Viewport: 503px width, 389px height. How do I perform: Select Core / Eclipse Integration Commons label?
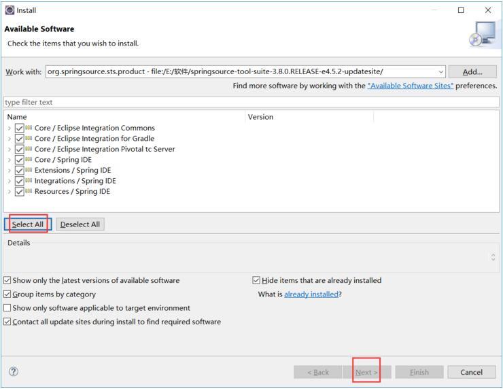click(94, 128)
